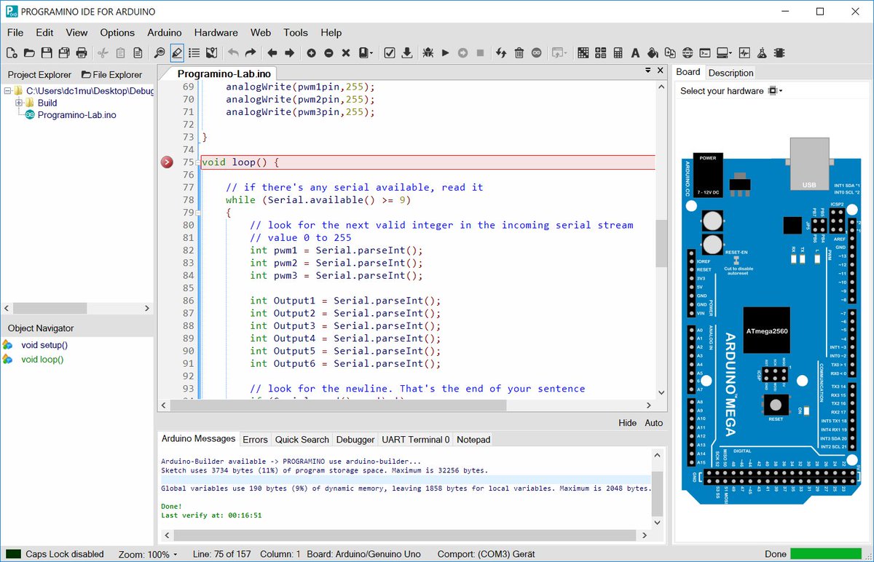Click the map icon in the toolbar

click(x=211, y=52)
